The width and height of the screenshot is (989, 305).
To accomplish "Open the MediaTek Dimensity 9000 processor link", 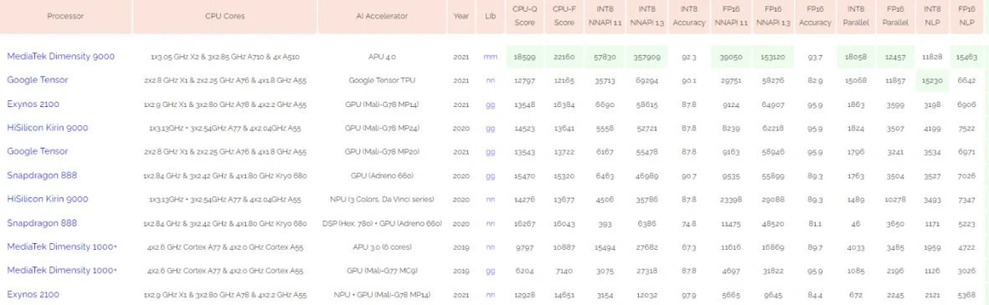I will 60,57.
